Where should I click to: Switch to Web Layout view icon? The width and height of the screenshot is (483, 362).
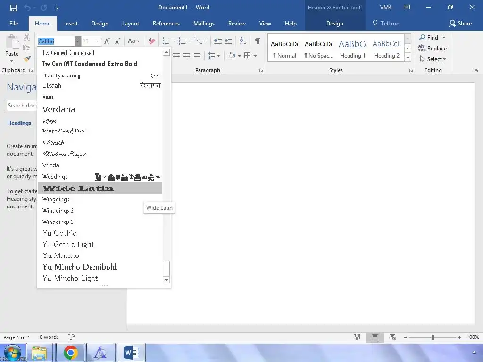392,337
